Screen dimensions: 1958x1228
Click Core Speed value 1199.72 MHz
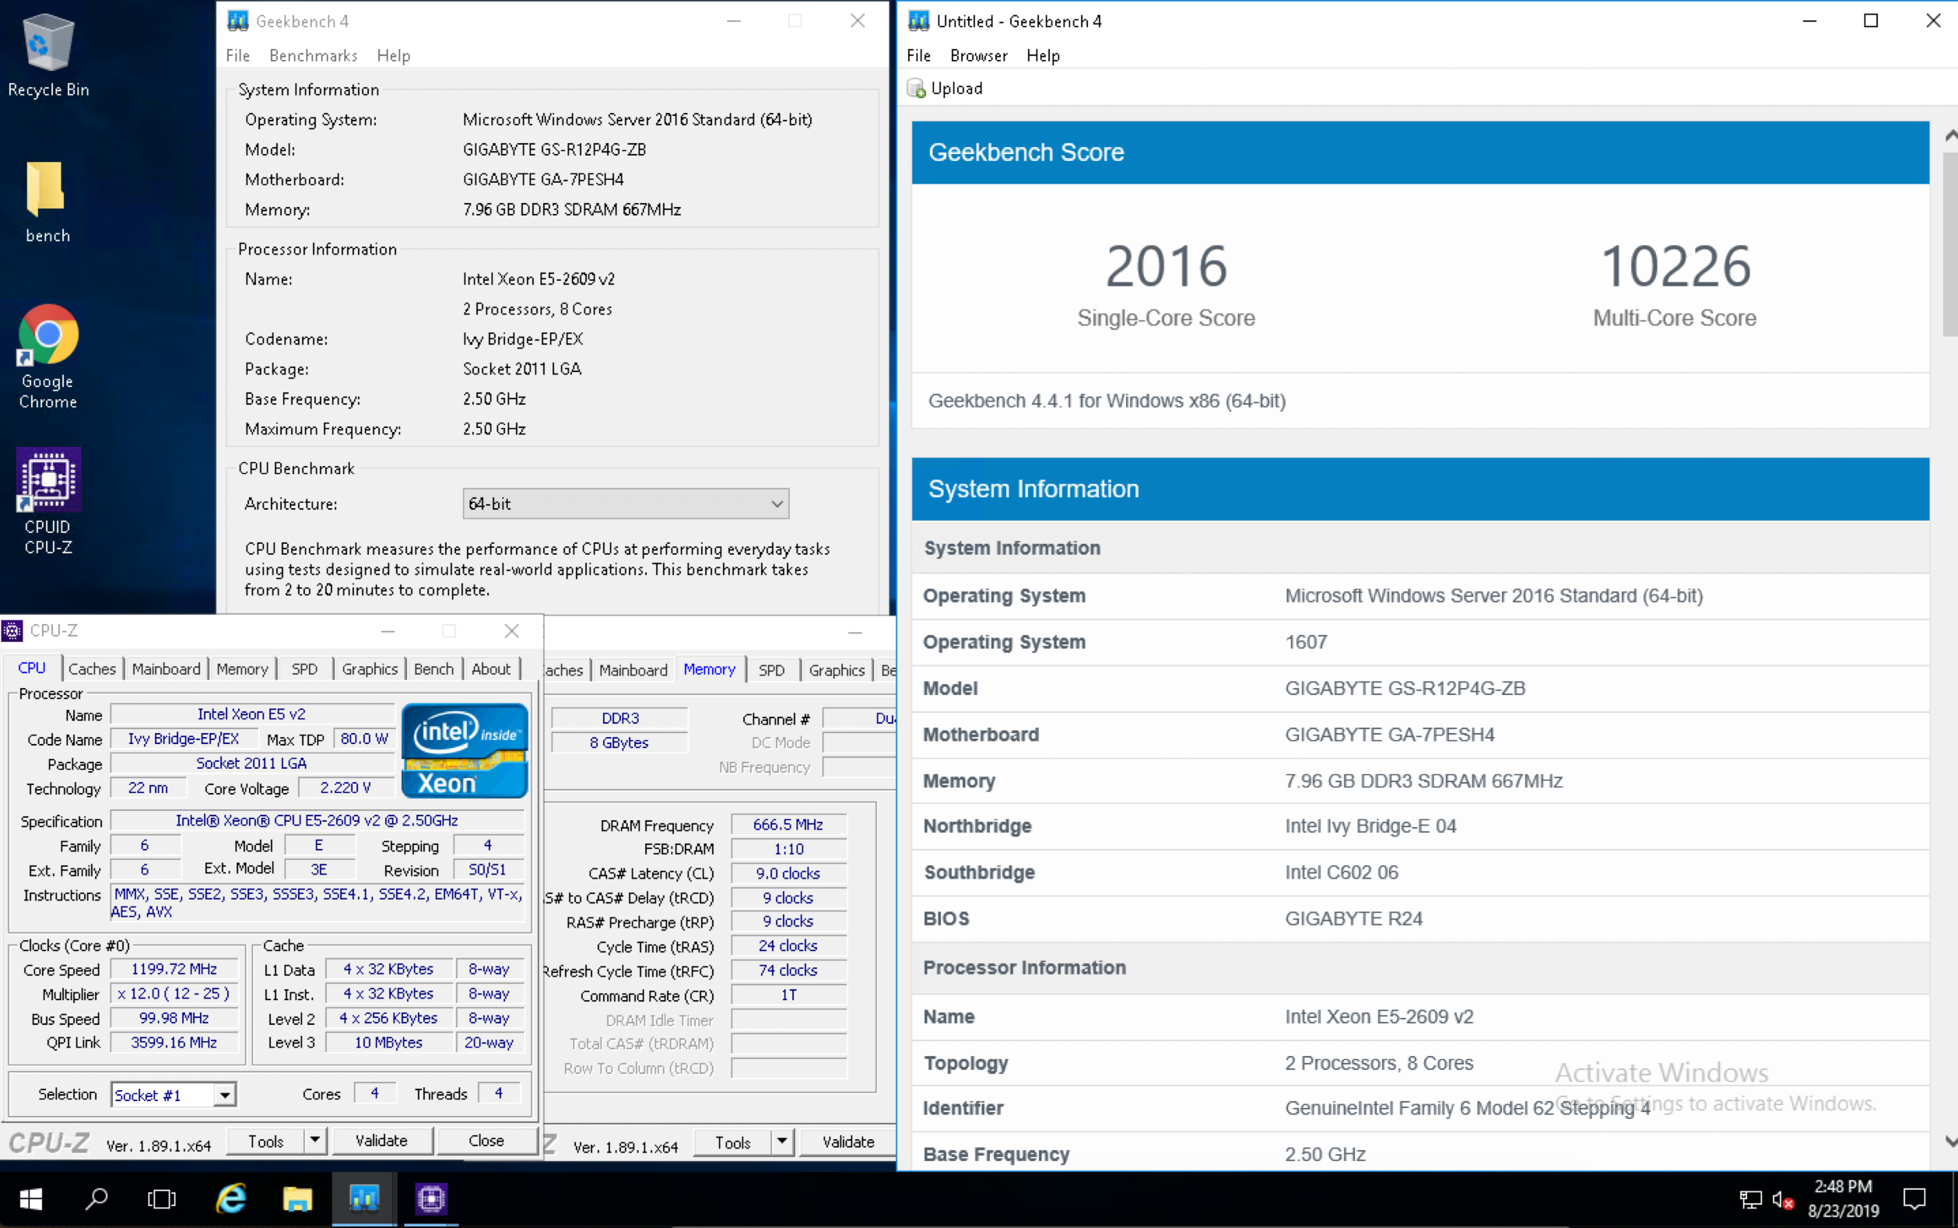point(174,969)
